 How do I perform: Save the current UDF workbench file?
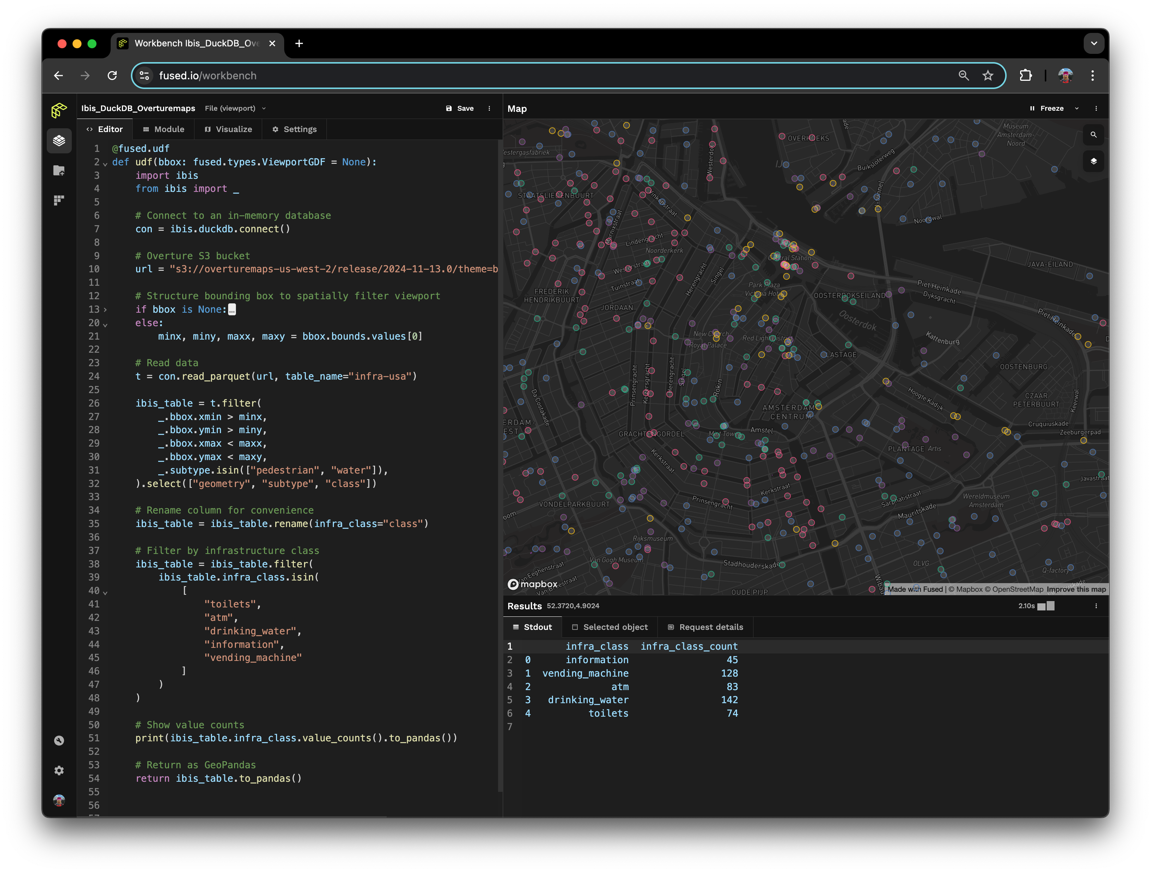460,108
